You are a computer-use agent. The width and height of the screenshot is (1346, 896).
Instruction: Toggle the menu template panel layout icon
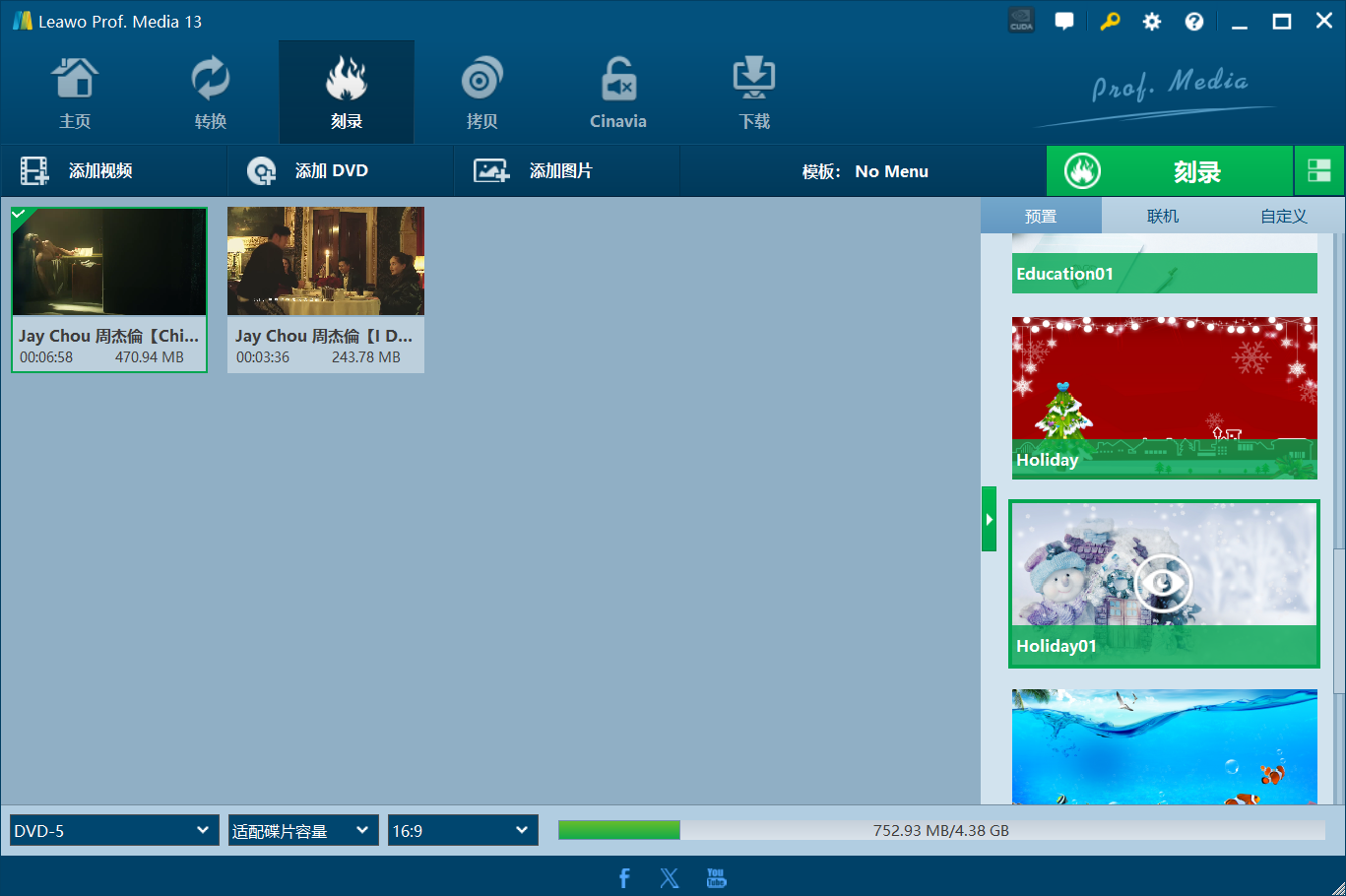1319,171
